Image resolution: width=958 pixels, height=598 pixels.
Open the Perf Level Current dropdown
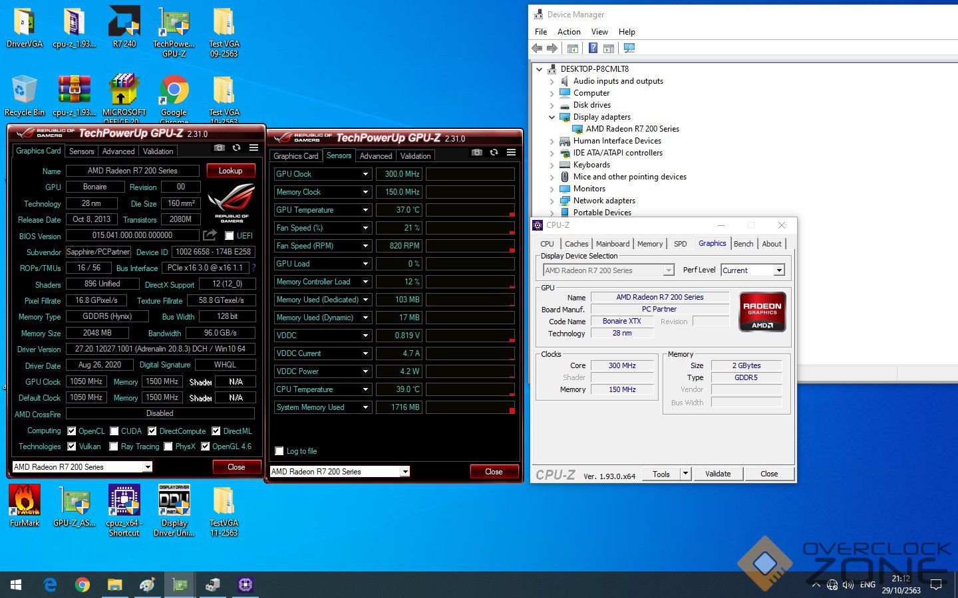(778, 270)
